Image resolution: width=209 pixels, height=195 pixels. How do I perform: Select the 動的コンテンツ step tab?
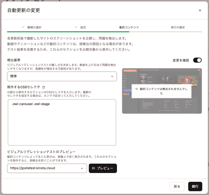click(x=129, y=27)
